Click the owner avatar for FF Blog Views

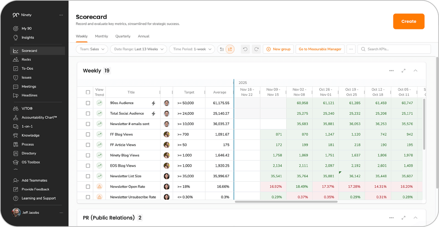[x=166, y=135]
